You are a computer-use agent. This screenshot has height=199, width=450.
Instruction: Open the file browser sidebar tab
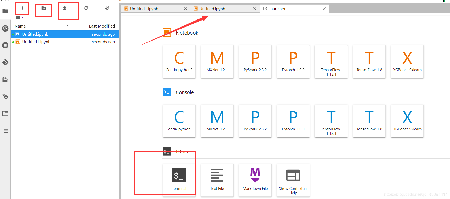[x=5, y=11]
